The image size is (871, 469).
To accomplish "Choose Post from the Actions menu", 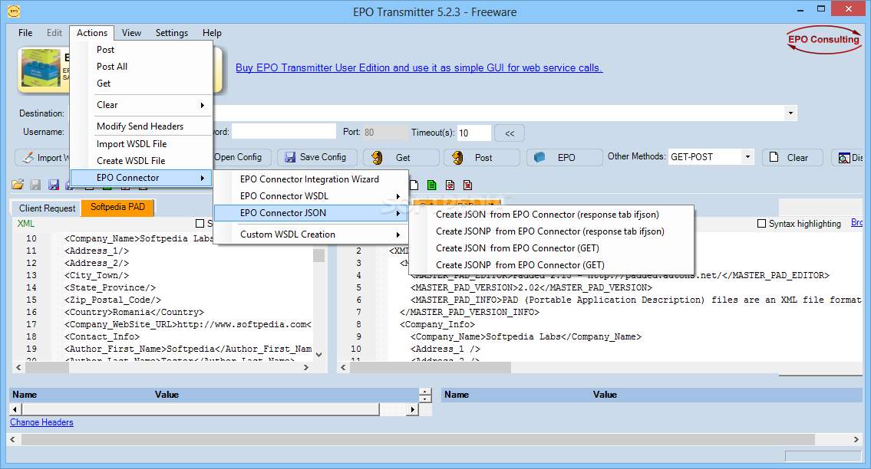I will pyautogui.click(x=142, y=50).
